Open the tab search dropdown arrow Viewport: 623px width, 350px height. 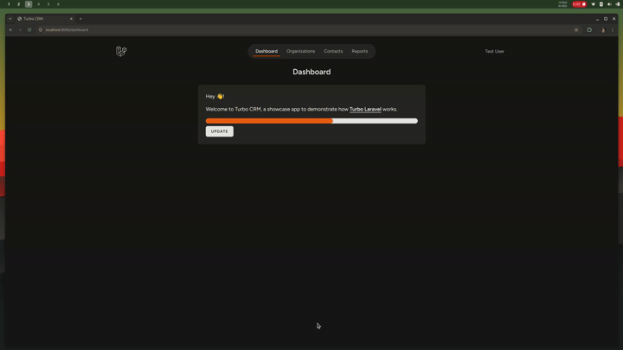pyautogui.click(x=10, y=19)
